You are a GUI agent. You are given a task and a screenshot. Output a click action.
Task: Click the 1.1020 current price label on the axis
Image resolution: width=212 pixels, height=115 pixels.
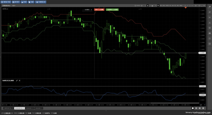tap(202, 53)
